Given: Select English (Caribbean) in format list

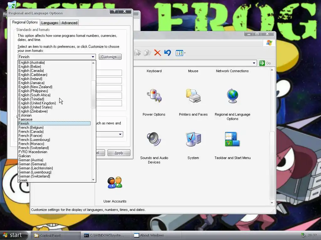Looking at the screenshot, I should coord(54,75).
